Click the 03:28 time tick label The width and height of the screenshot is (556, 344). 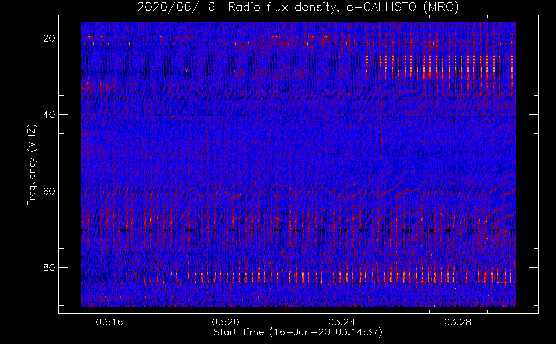point(458,322)
